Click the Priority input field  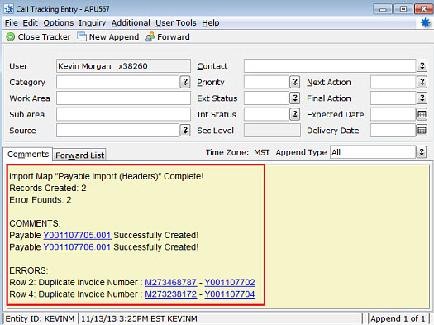coord(266,82)
